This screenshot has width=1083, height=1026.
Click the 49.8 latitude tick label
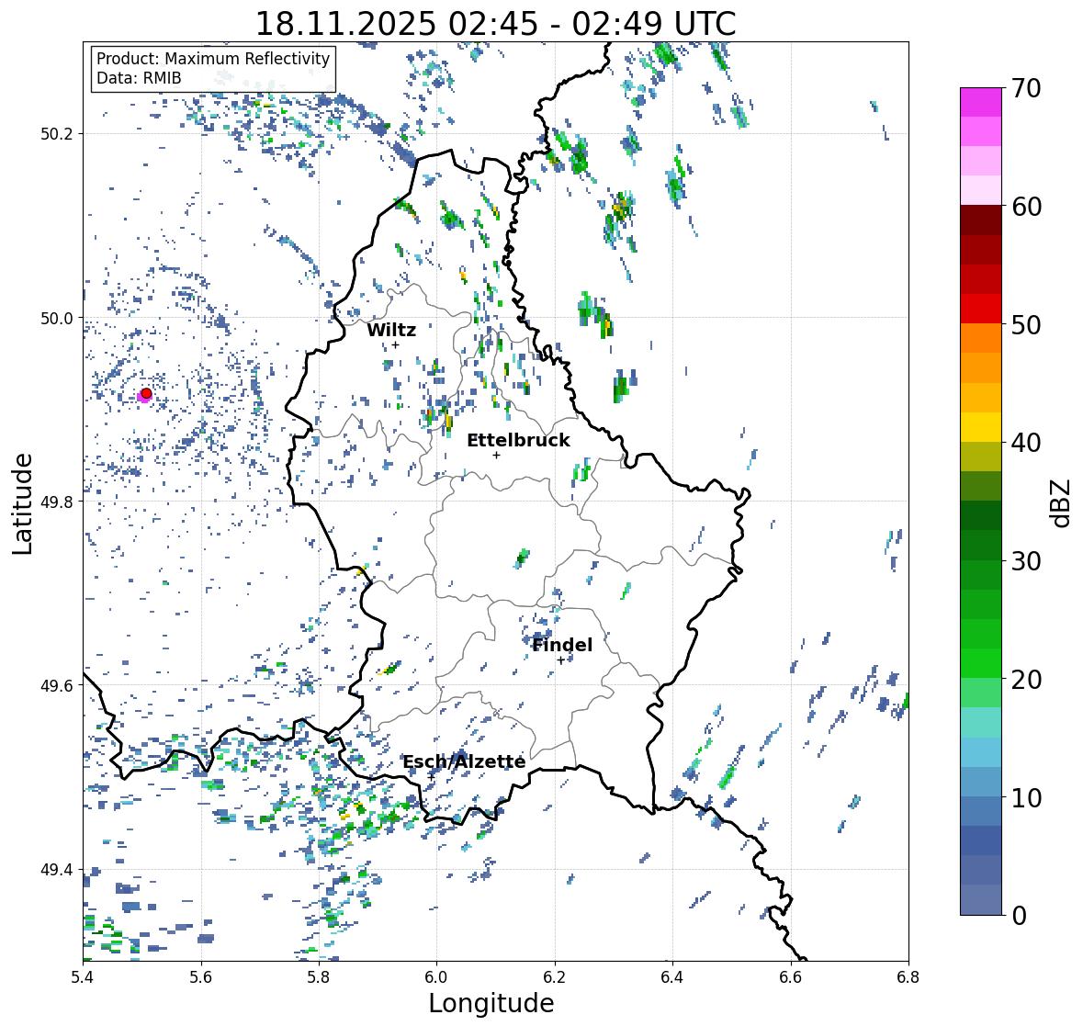coord(57,502)
